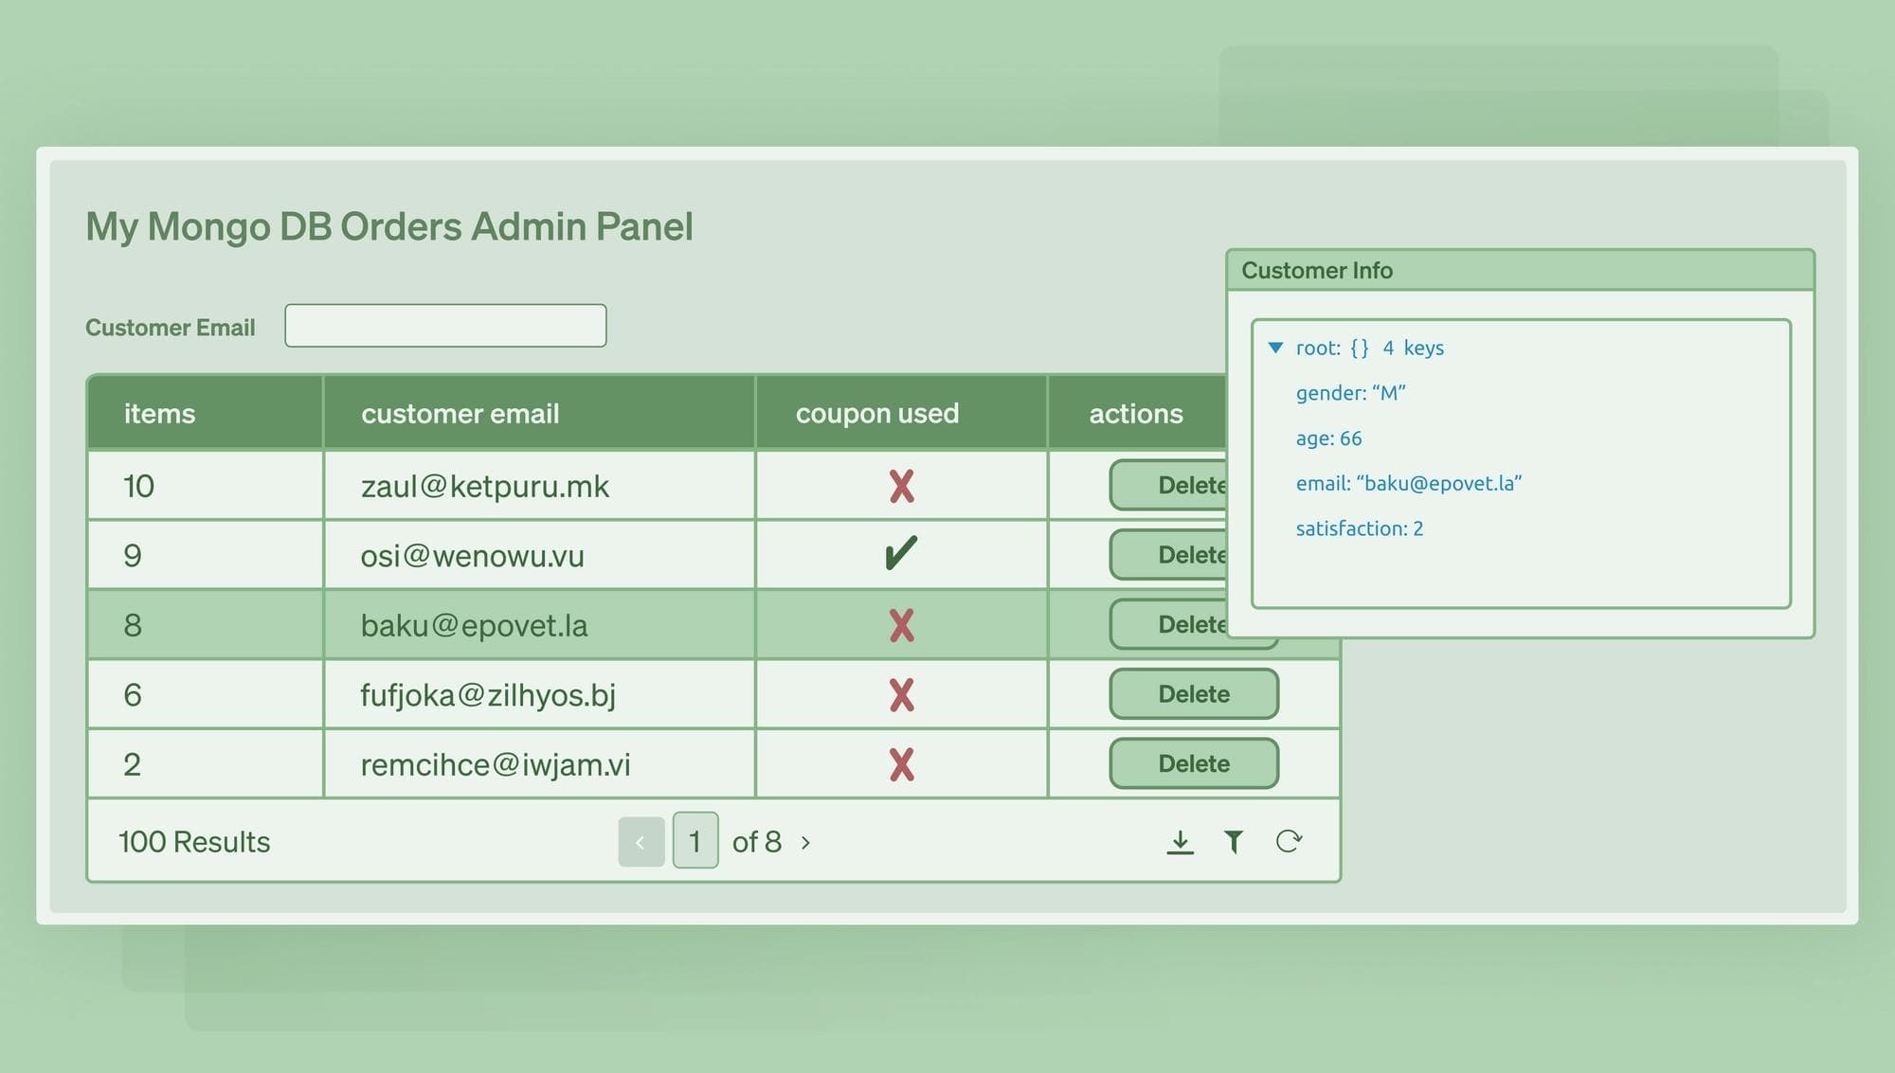The width and height of the screenshot is (1895, 1073).
Task: Toggle coupon status for fufjoka@zilhyos.bj
Action: click(x=900, y=694)
